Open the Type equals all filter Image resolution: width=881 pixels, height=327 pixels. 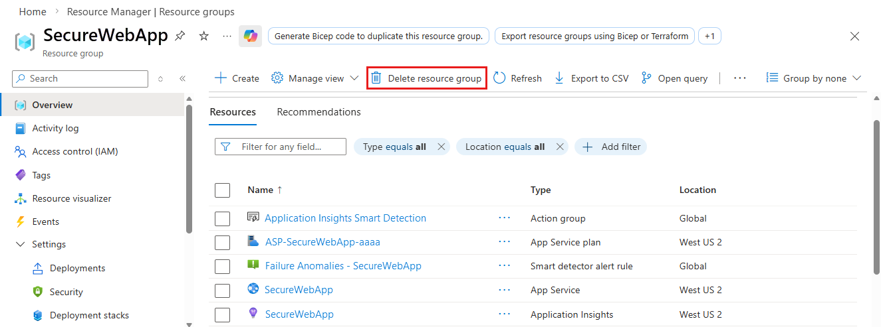(394, 147)
